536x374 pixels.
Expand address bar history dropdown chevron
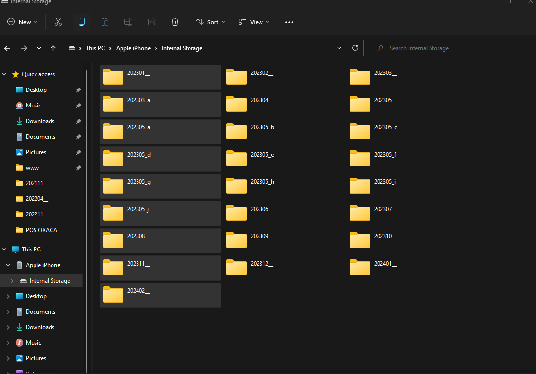click(339, 48)
